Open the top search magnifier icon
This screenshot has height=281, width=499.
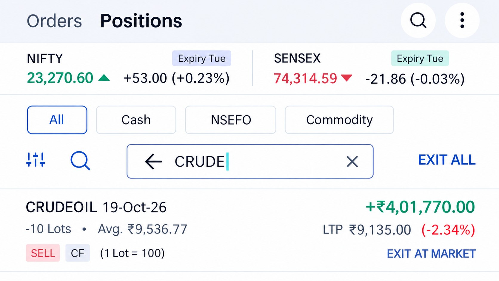click(x=418, y=20)
